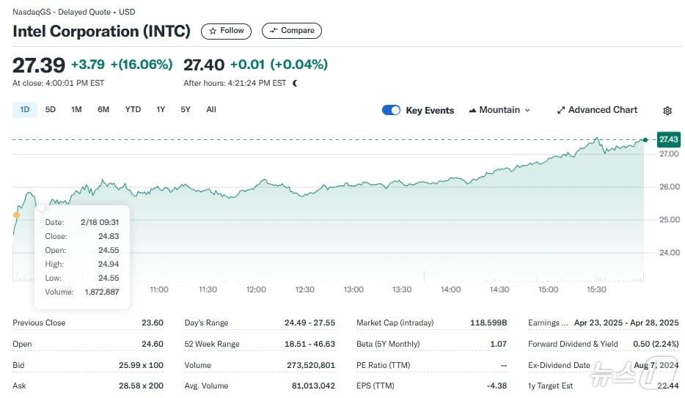Select the 1D time range
Screen dimensions: 685x398
(24, 110)
